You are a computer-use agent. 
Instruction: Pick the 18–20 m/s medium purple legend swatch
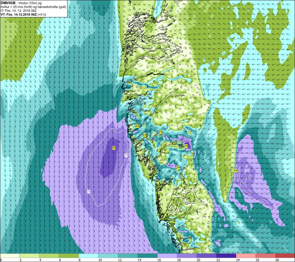(x=187, y=256)
